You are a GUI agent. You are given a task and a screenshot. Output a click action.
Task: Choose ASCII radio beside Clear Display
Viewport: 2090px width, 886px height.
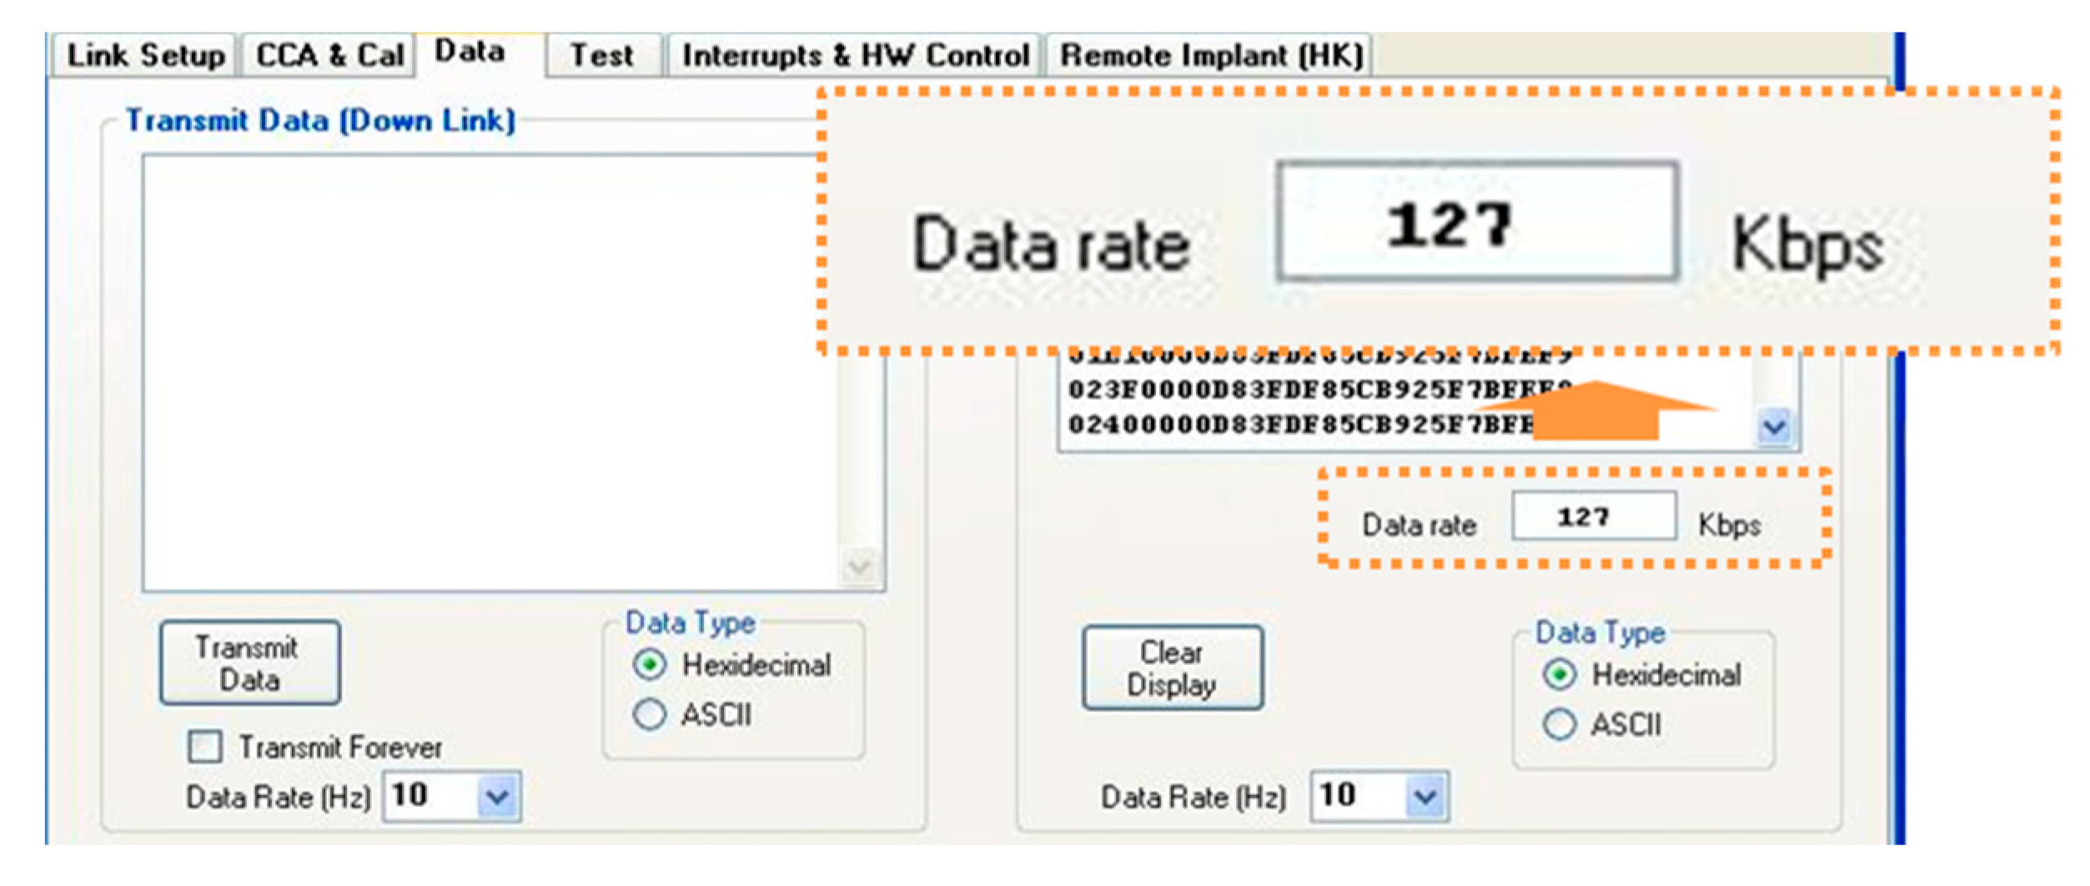[1560, 725]
